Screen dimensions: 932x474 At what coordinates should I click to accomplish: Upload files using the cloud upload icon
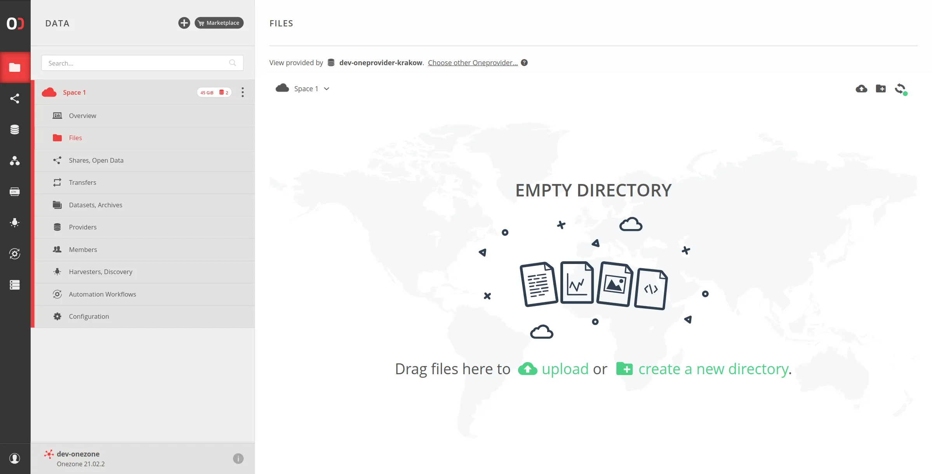(861, 89)
